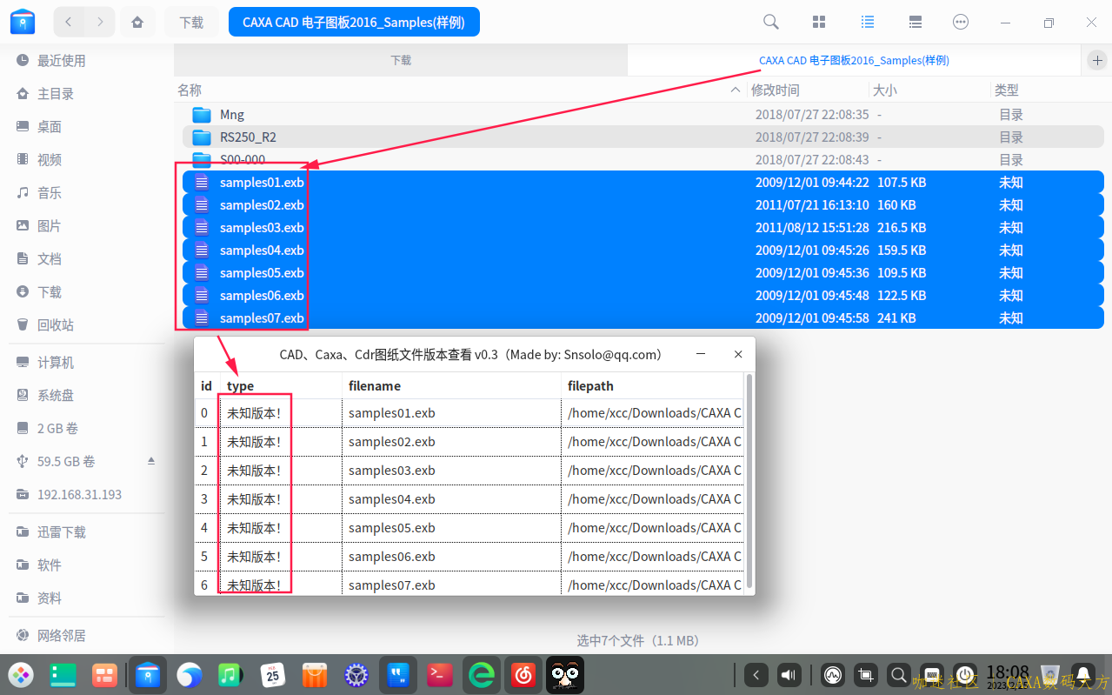1112x695 pixels.
Task: Select 回收站 in the sidebar
Action: pos(56,325)
